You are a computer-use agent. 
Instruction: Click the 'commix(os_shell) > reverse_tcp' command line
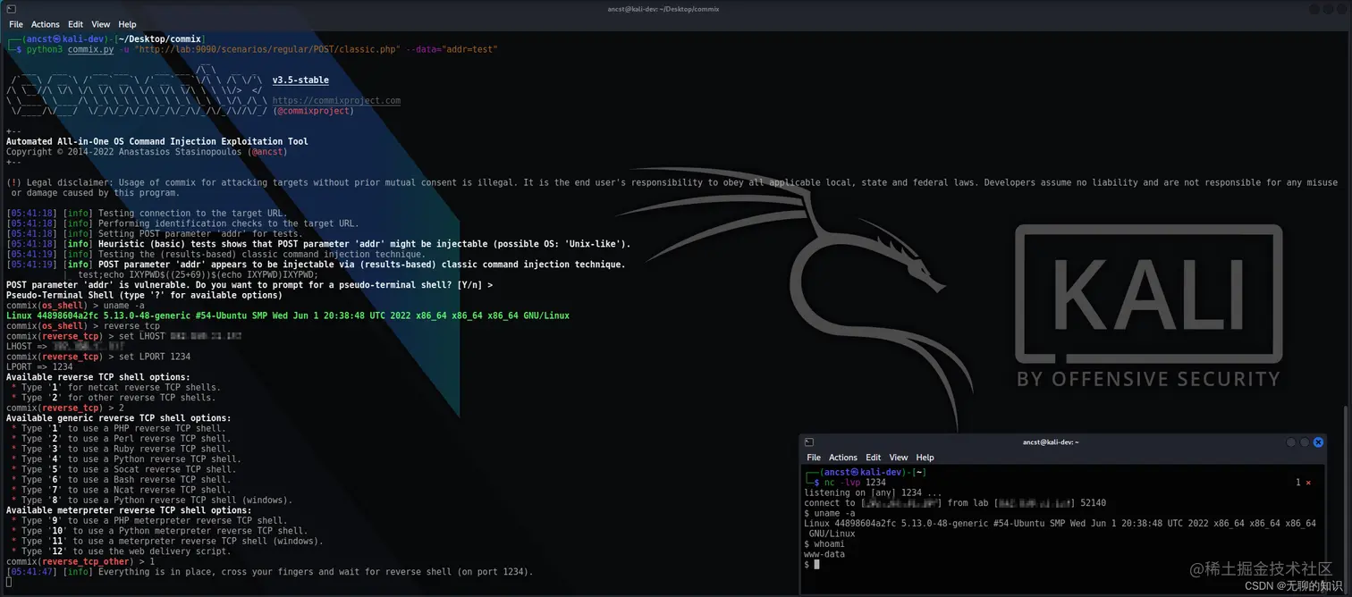[x=83, y=326]
